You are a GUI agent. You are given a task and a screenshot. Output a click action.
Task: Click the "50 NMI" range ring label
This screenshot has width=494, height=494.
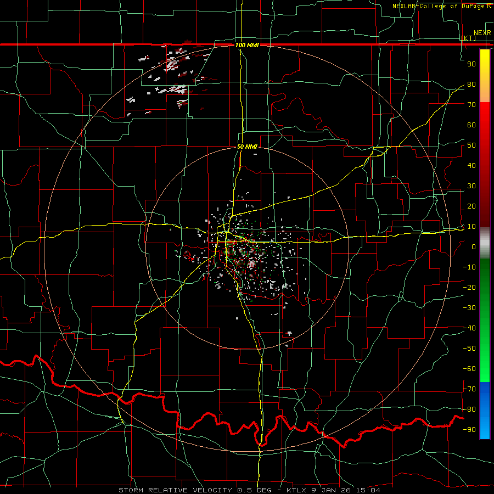247,147
